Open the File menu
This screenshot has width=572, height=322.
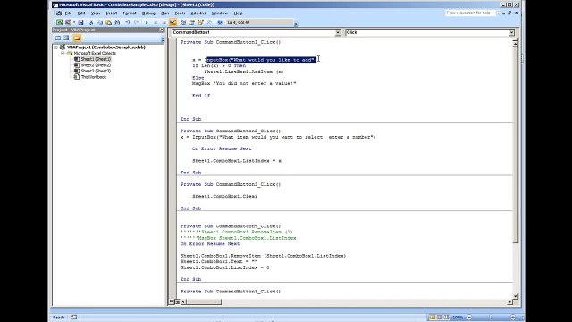tap(68, 13)
